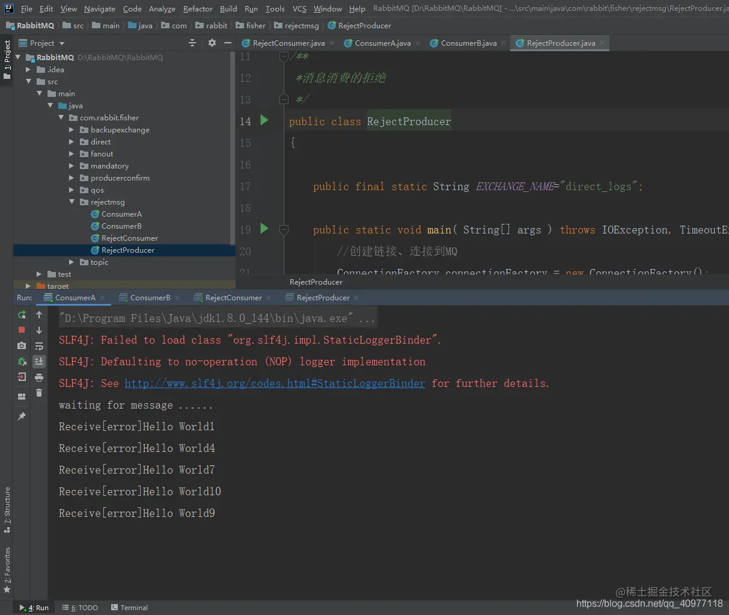The image size is (729, 615).
Task: Jump up the stack trace with the up arrow
Action: point(39,315)
